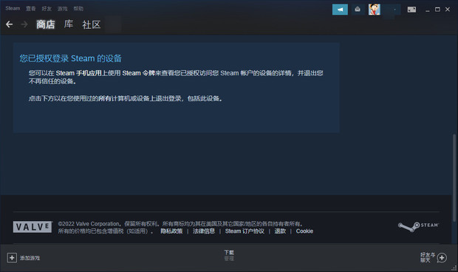Click the user avatar picture

pyautogui.click(x=375, y=10)
